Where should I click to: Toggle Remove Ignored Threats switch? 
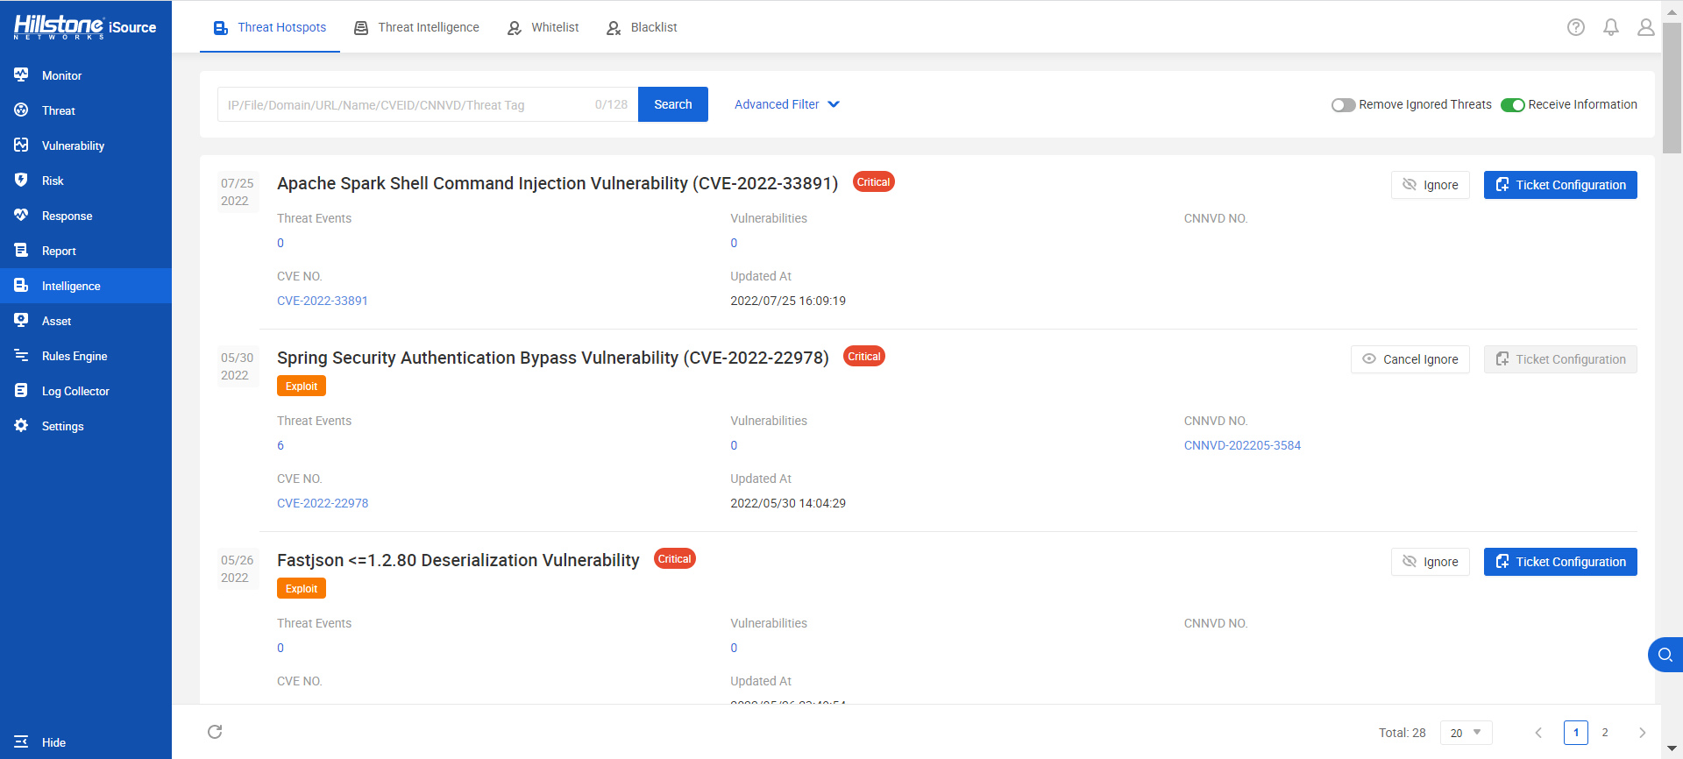click(x=1343, y=105)
